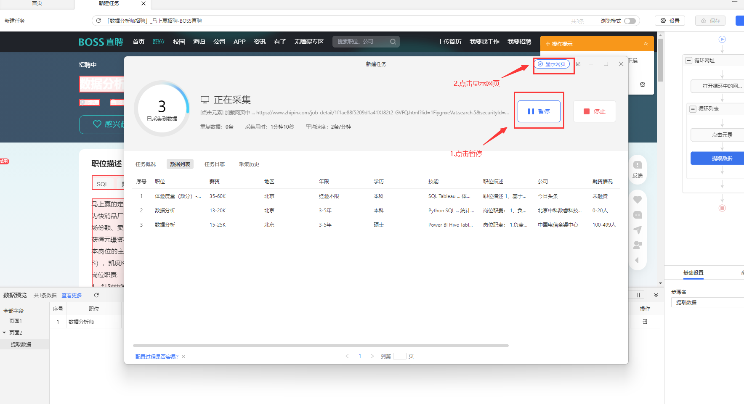Screen dimensions: 744x404
Task: Click the 到第 page number input box
Action: coord(400,356)
